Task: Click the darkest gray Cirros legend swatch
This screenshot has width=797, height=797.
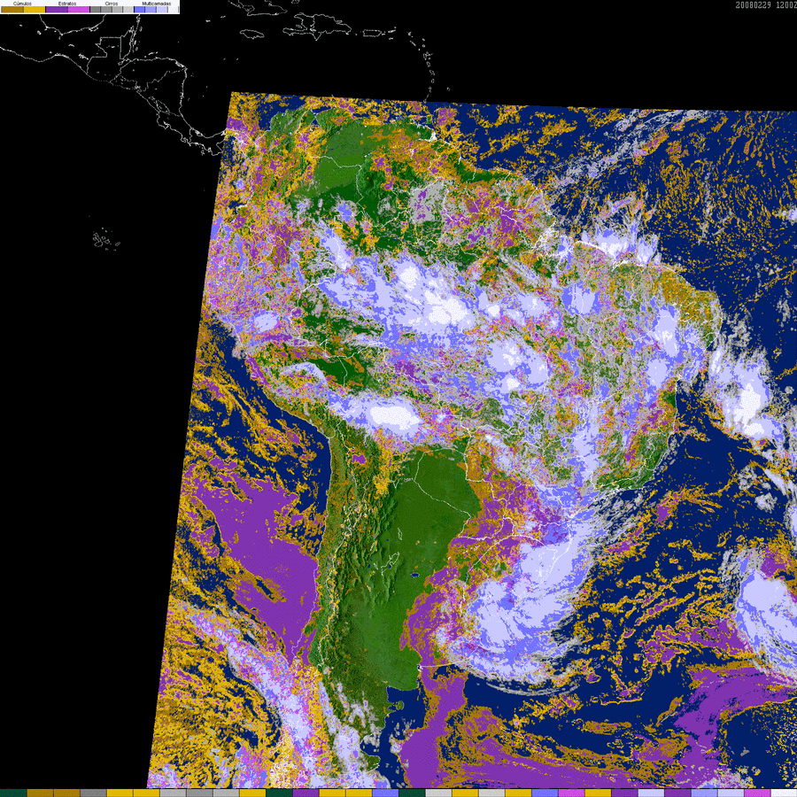Action: click(x=95, y=9)
